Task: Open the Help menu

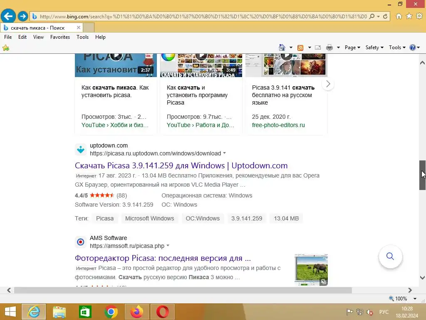Action: [100, 37]
